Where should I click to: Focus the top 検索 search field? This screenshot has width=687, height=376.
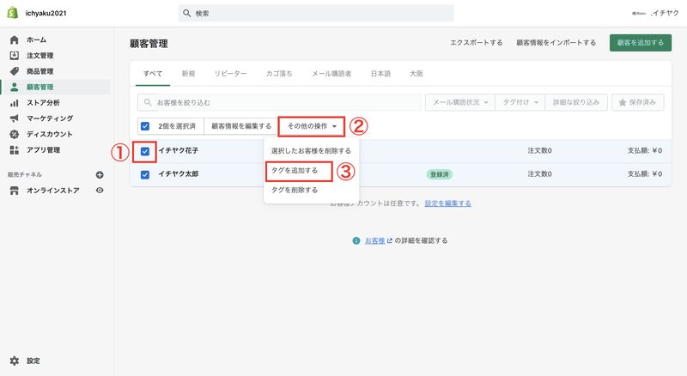point(316,13)
